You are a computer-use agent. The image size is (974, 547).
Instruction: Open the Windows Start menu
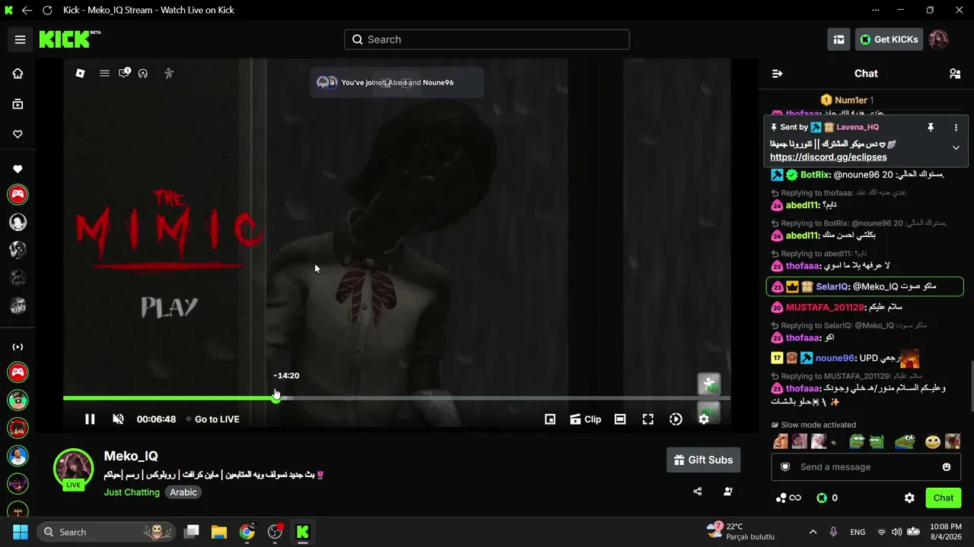click(x=20, y=533)
